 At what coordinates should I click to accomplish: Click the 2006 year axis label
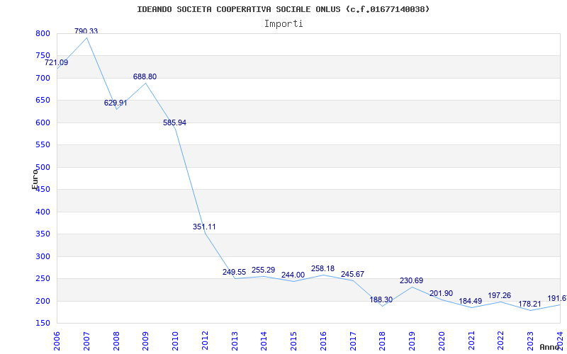coord(57,341)
